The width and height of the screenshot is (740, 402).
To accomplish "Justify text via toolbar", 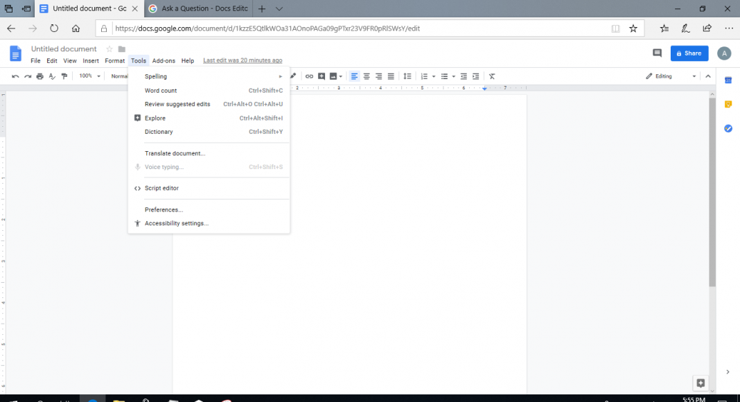I will click(x=391, y=76).
